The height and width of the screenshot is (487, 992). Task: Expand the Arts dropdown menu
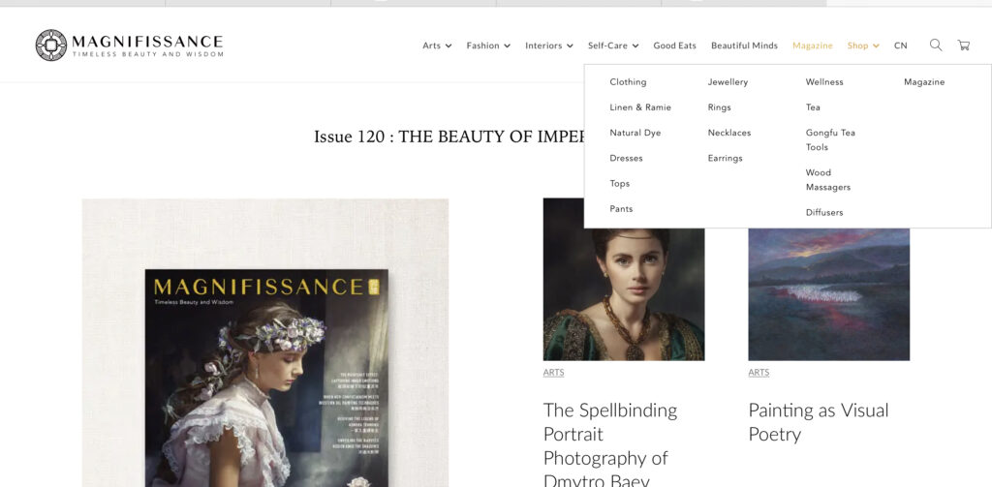437,46
